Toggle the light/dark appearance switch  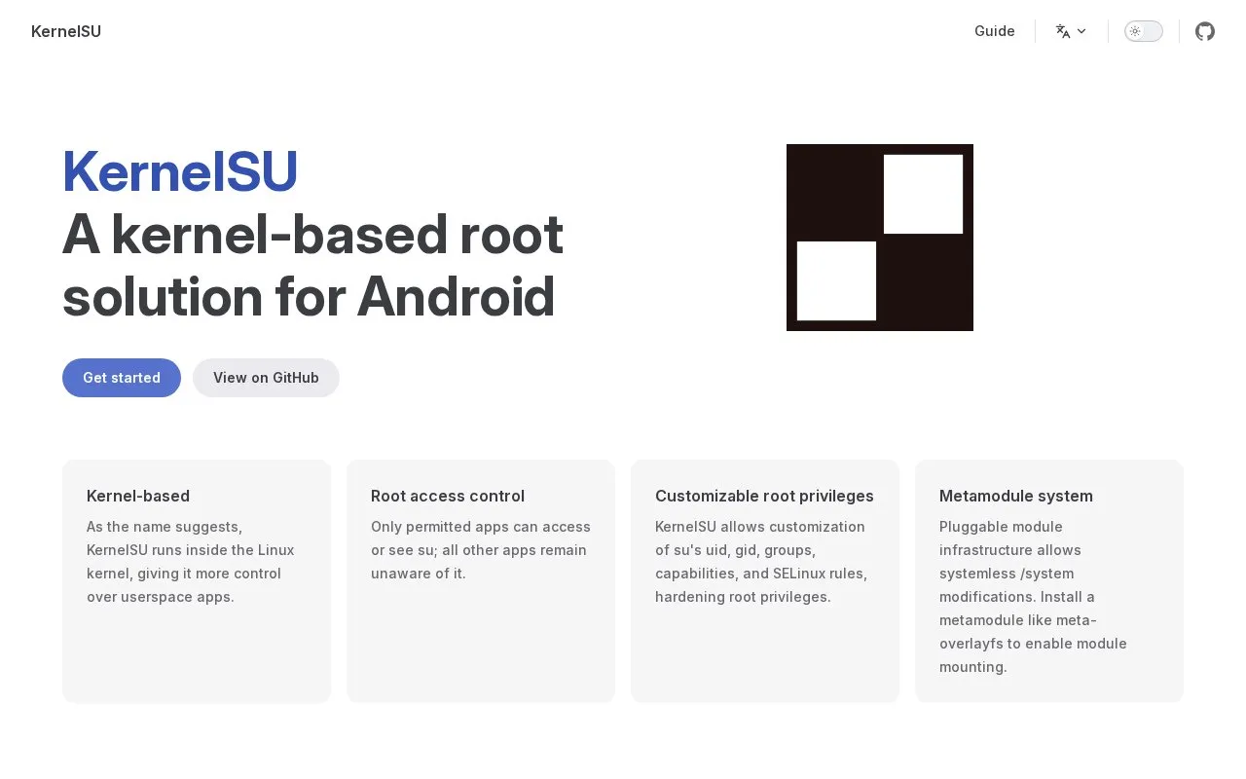pos(1144,31)
